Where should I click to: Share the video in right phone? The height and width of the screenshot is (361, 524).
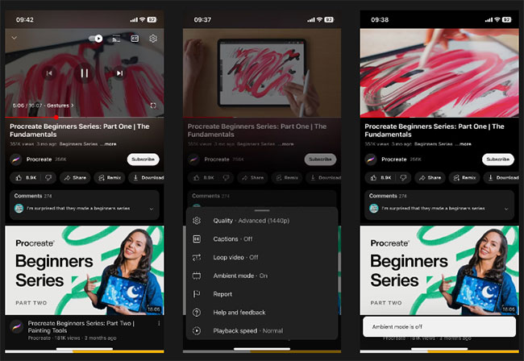coord(430,177)
